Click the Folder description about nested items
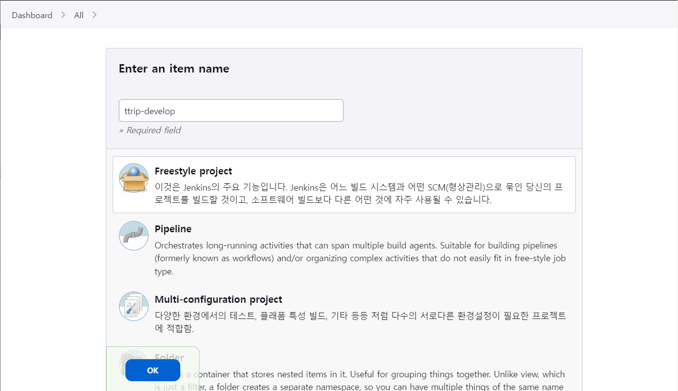This screenshot has width=678, height=391. (360, 380)
